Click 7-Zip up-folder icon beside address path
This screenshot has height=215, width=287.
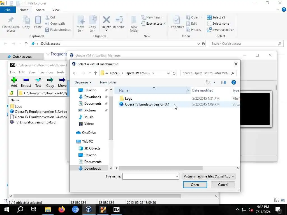[x=12, y=93]
